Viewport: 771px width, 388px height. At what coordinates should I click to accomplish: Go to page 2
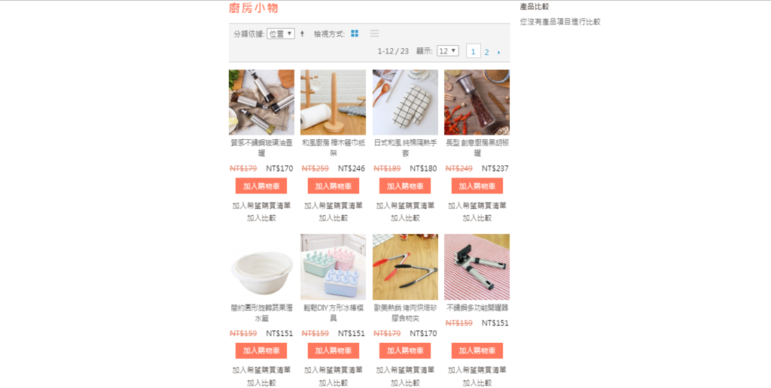tap(487, 52)
